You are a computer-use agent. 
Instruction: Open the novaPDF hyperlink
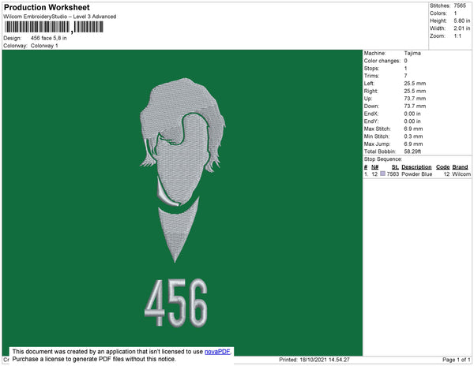(217, 352)
